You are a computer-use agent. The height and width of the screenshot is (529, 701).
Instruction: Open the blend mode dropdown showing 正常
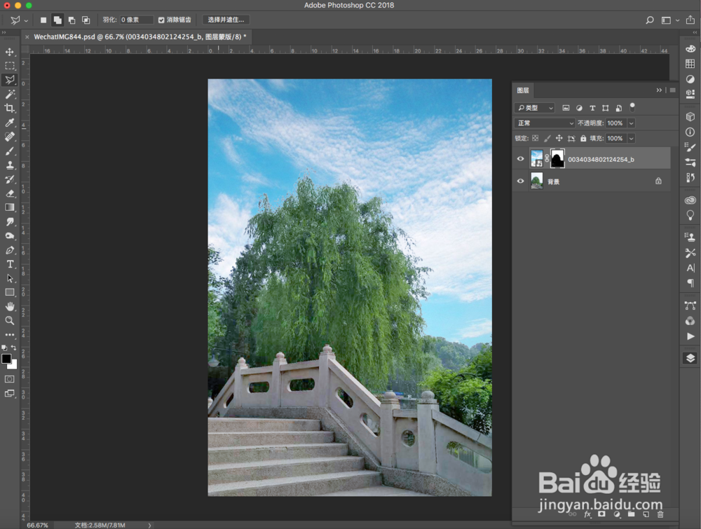coord(545,123)
